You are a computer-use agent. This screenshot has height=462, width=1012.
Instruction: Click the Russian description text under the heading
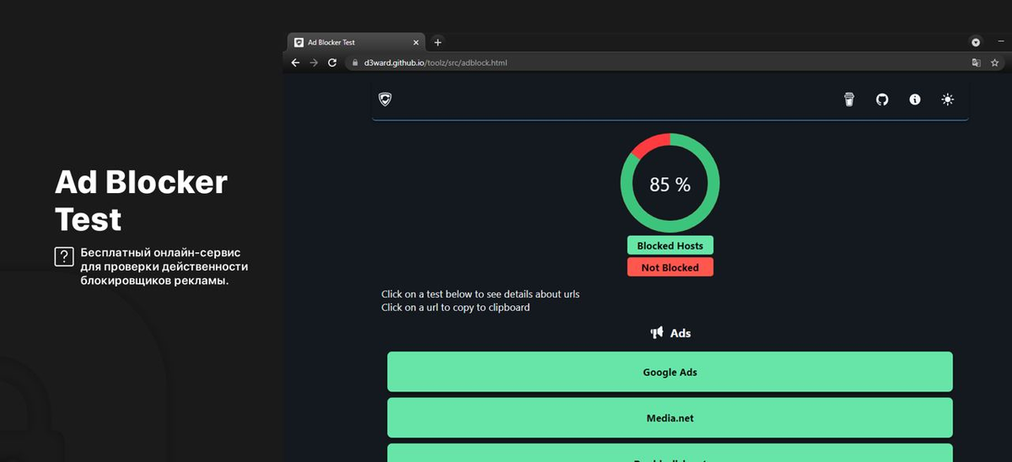click(x=164, y=266)
